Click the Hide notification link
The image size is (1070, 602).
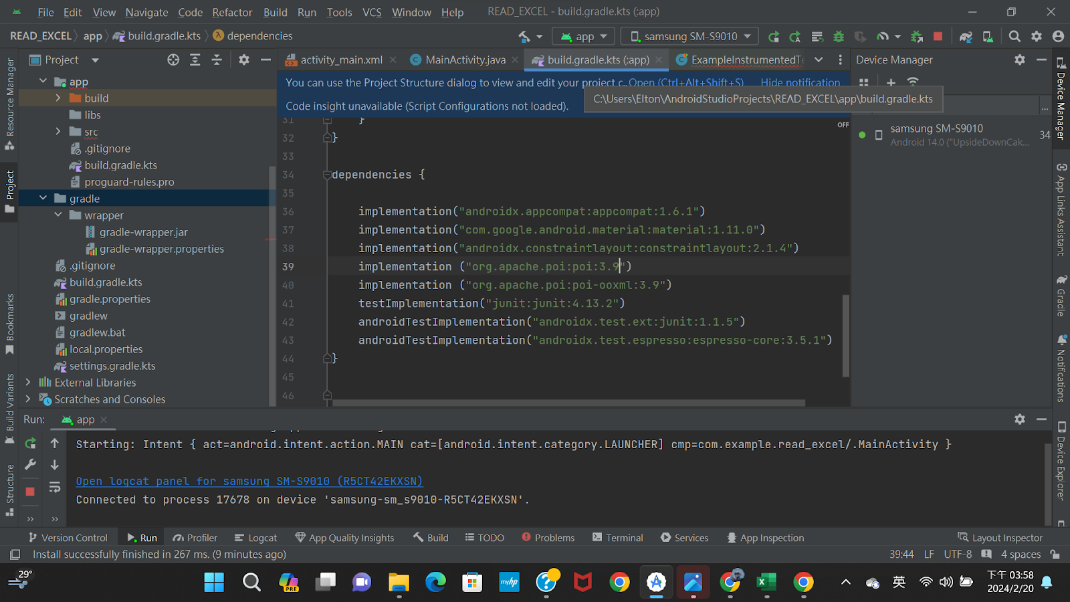800,83
